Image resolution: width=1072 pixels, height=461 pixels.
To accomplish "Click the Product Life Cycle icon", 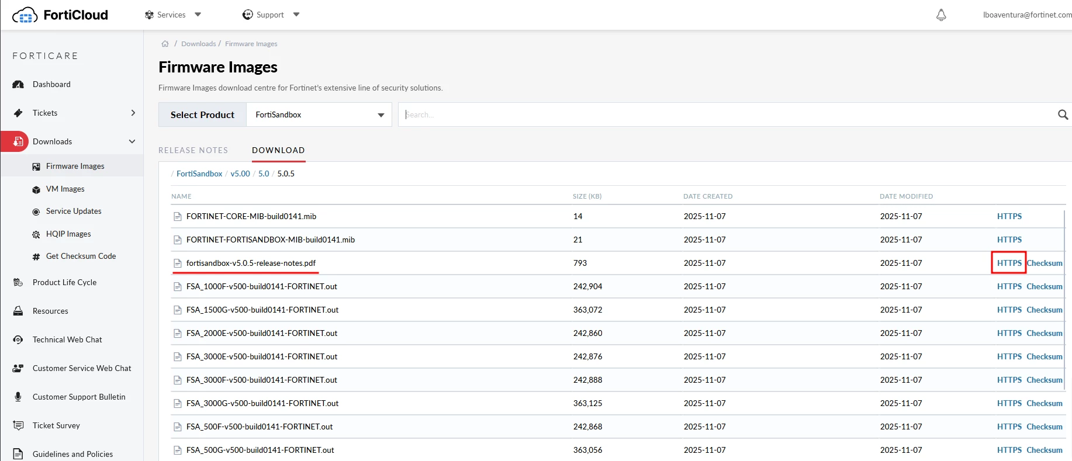I will click(x=18, y=282).
